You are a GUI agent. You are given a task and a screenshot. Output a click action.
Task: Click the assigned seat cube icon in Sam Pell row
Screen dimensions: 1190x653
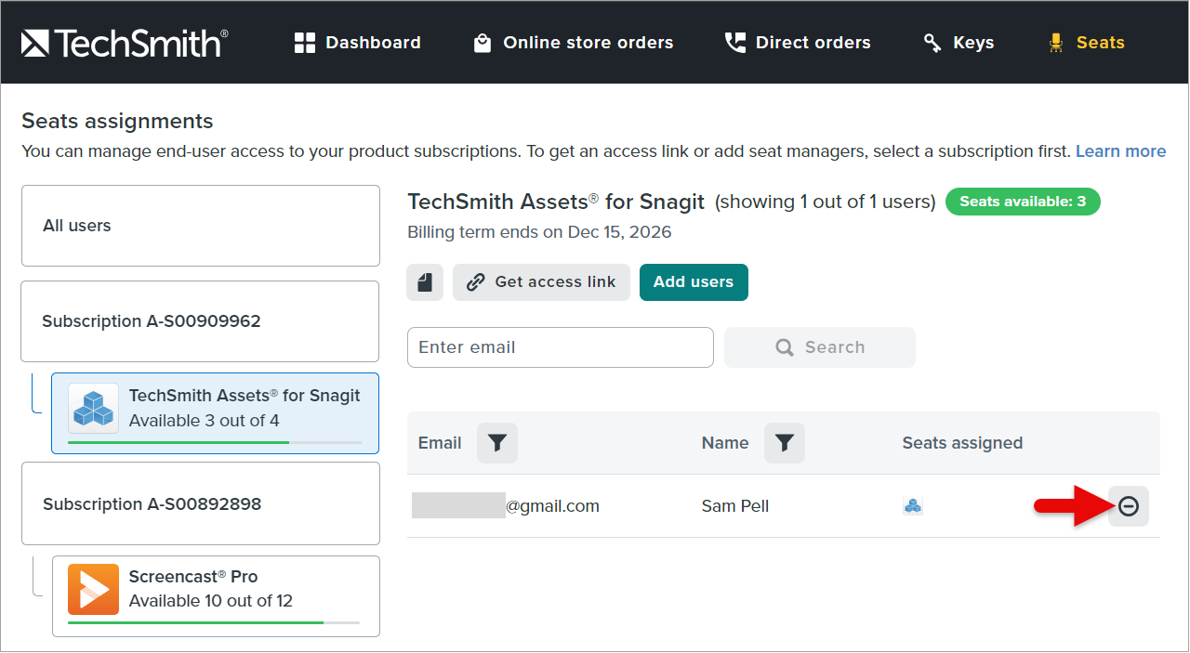[x=913, y=506]
